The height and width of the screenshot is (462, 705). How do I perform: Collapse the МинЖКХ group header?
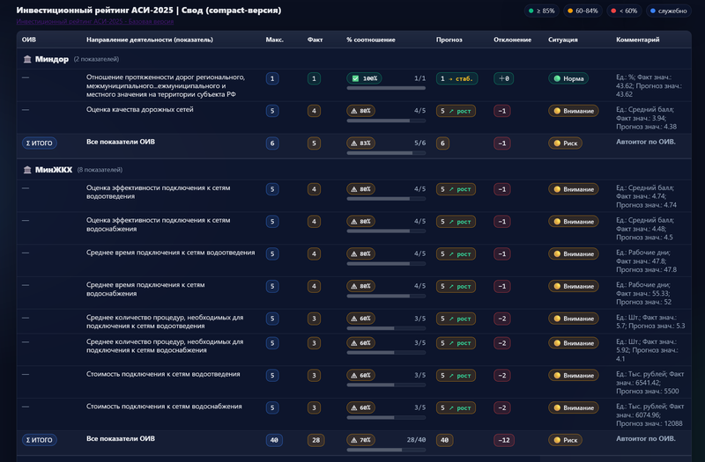point(354,170)
